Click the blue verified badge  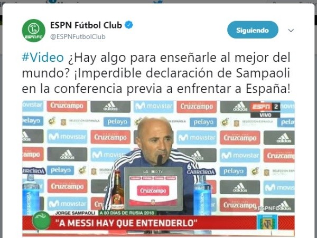click(129, 25)
